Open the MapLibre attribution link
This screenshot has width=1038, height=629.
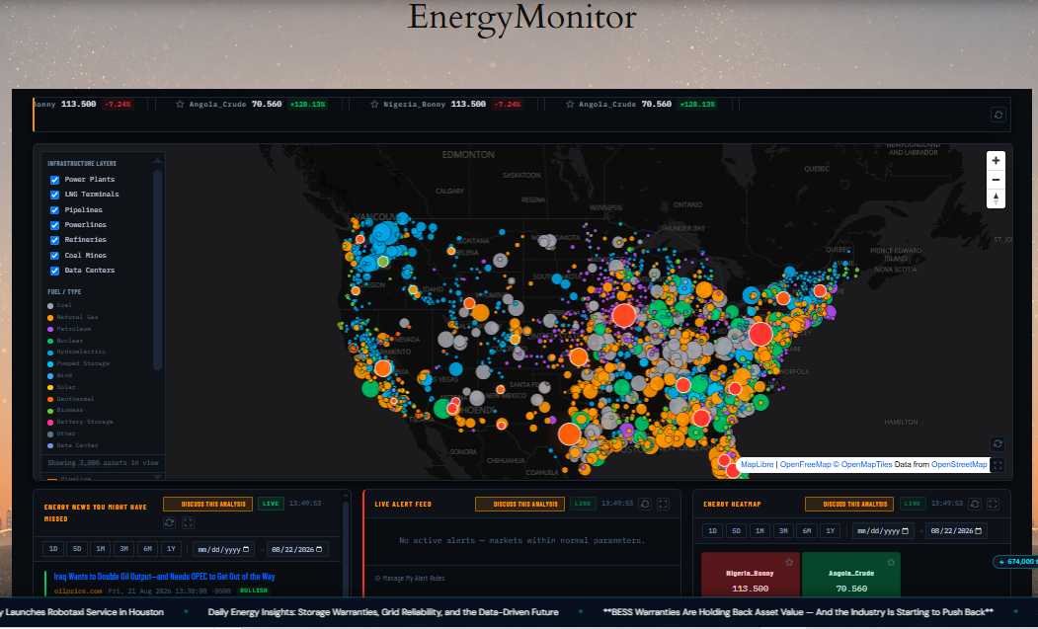pyautogui.click(x=757, y=465)
